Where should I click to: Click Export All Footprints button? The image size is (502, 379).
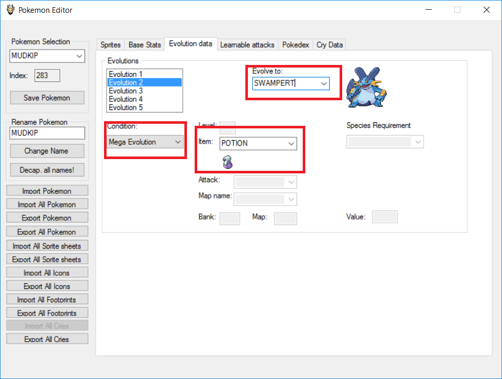[x=47, y=313]
